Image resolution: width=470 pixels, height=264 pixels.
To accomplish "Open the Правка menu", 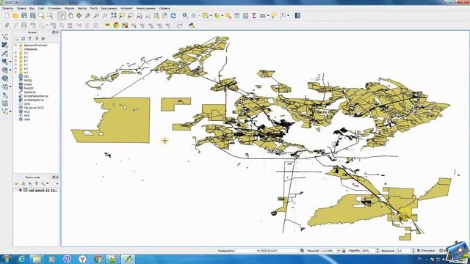I will click(21, 8).
